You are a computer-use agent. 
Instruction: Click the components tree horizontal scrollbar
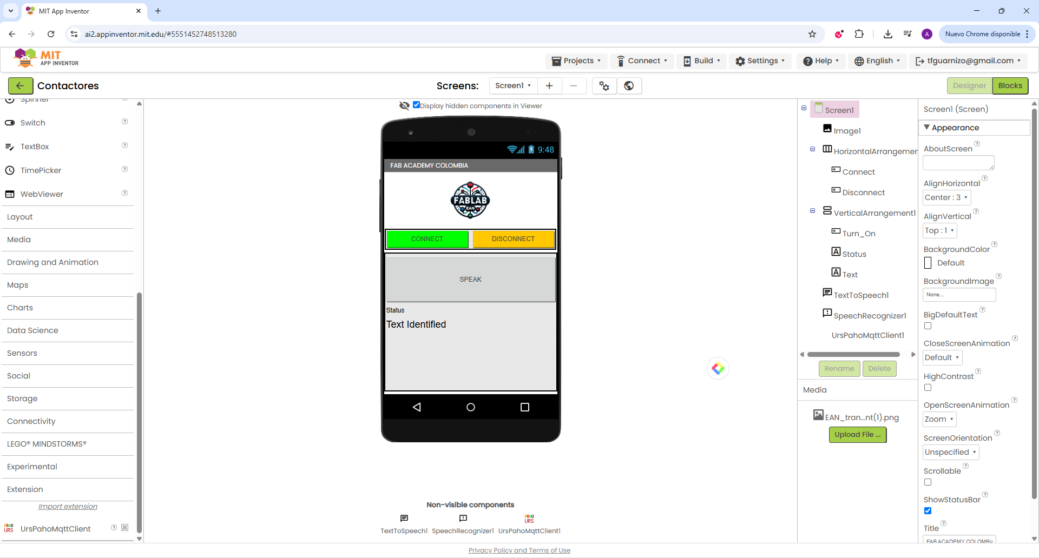point(853,355)
